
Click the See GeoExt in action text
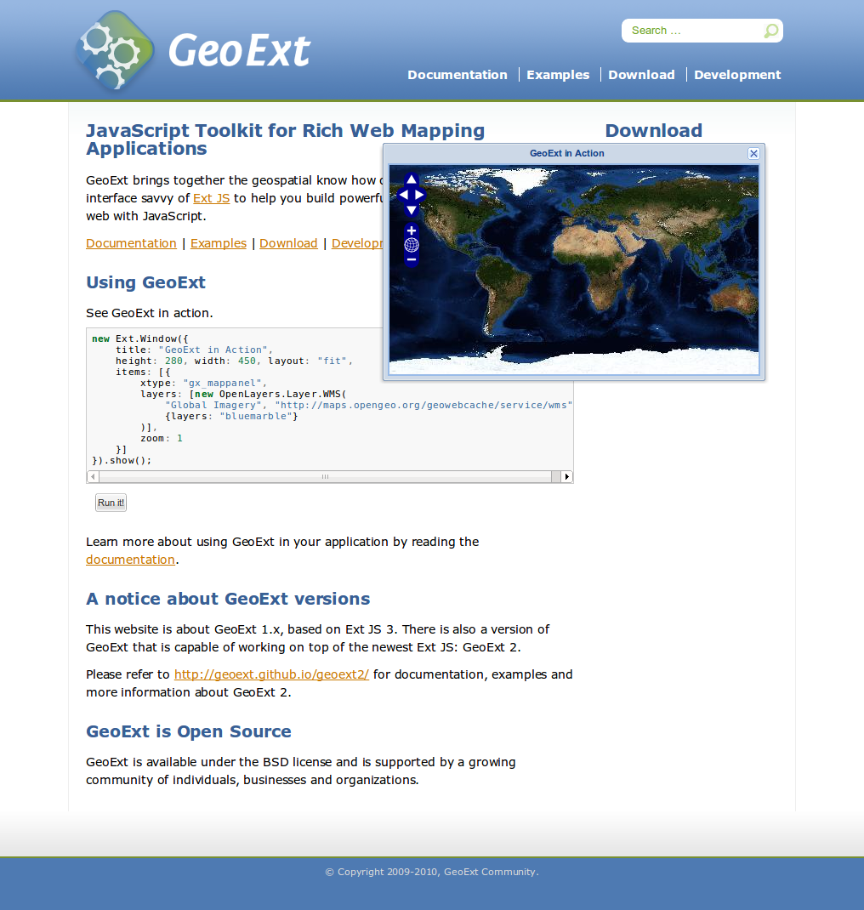149,313
